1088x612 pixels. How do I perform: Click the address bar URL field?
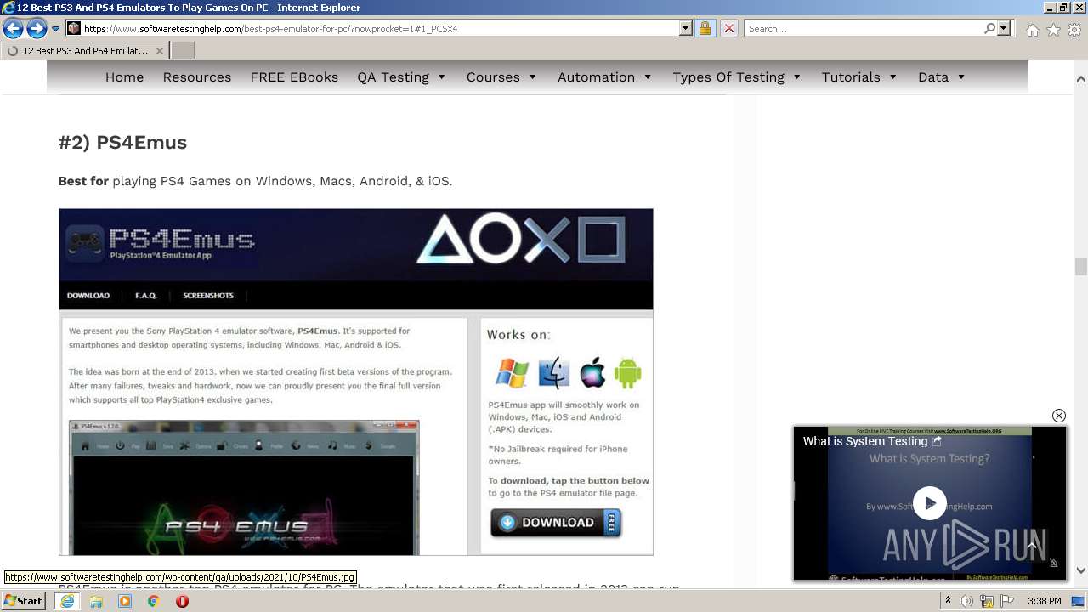click(380, 28)
